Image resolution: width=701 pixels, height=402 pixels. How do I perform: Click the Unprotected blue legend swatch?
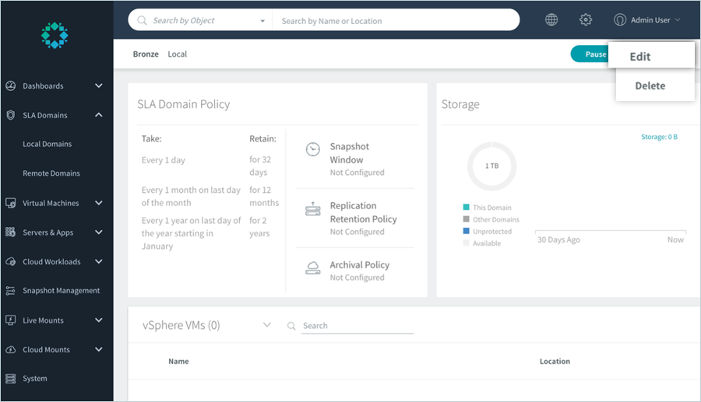(x=467, y=231)
